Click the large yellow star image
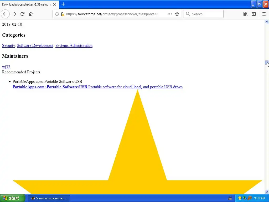The width and height of the screenshot is (269, 202). tap(137, 142)
